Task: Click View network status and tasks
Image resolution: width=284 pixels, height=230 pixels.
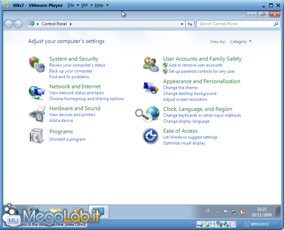Action: pyautogui.click(x=76, y=93)
